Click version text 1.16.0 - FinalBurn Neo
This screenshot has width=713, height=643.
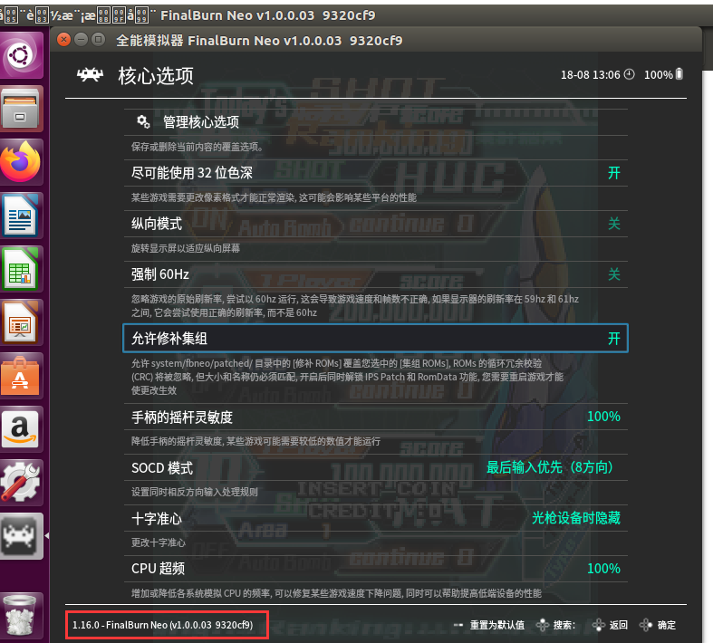[x=163, y=625]
